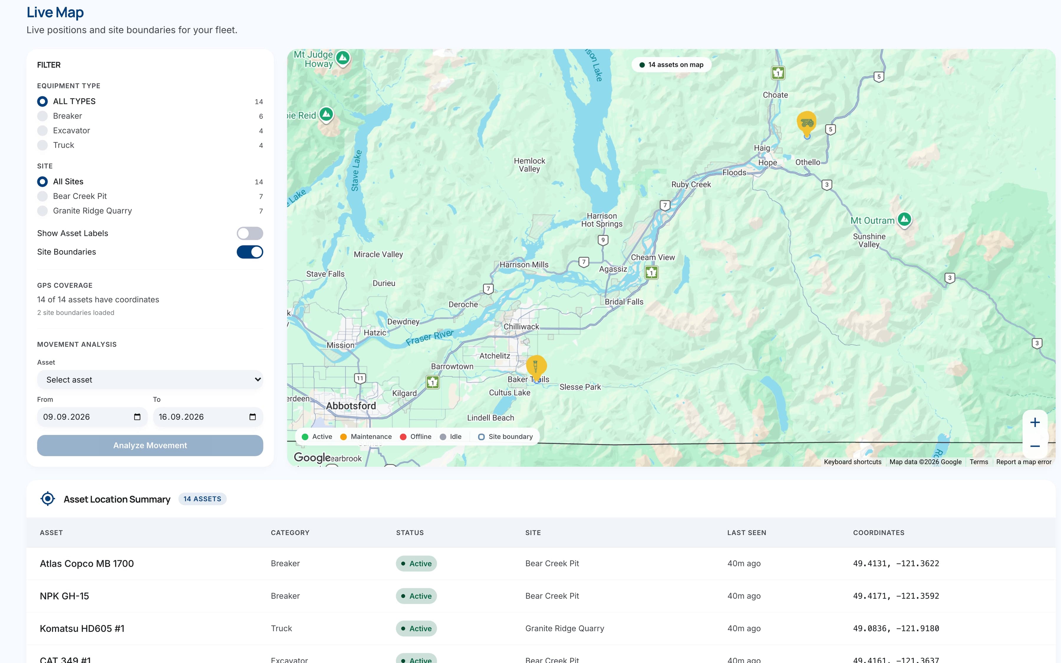Click Highway 3 shield east of Hope
Viewport: 1061px width, 663px height.
coord(826,184)
